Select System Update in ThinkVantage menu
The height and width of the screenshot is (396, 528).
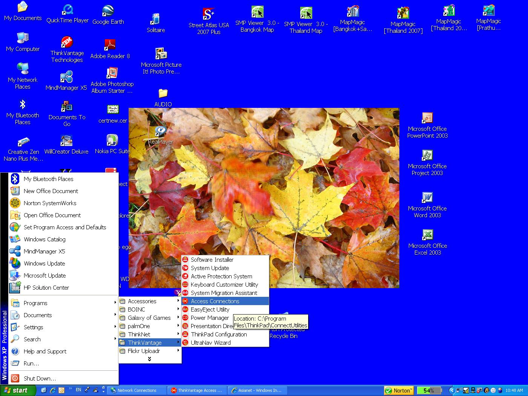tap(225, 268)
